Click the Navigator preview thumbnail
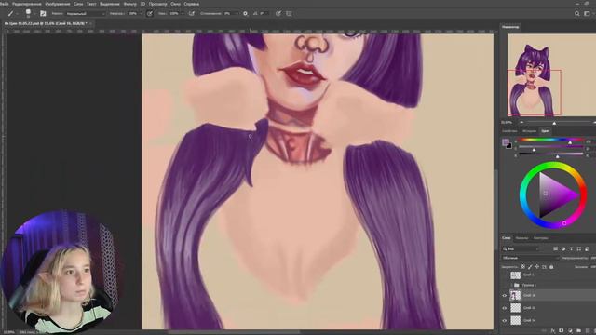The height and width of the screenshot is (335, 596). [x=551, y=75]
